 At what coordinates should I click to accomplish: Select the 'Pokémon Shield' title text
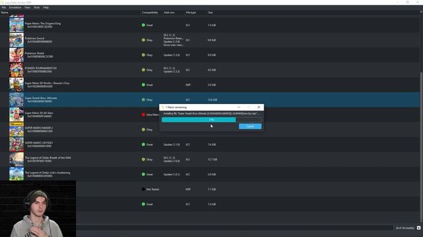pyautogui.click(x=34, y=53)
